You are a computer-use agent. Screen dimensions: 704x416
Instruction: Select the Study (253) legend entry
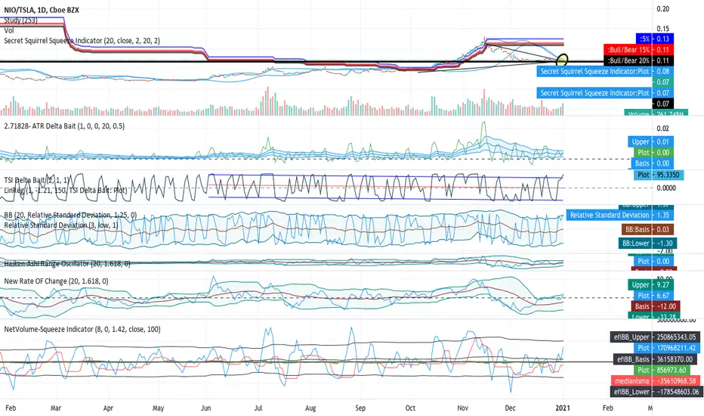(x=20, y=20)
